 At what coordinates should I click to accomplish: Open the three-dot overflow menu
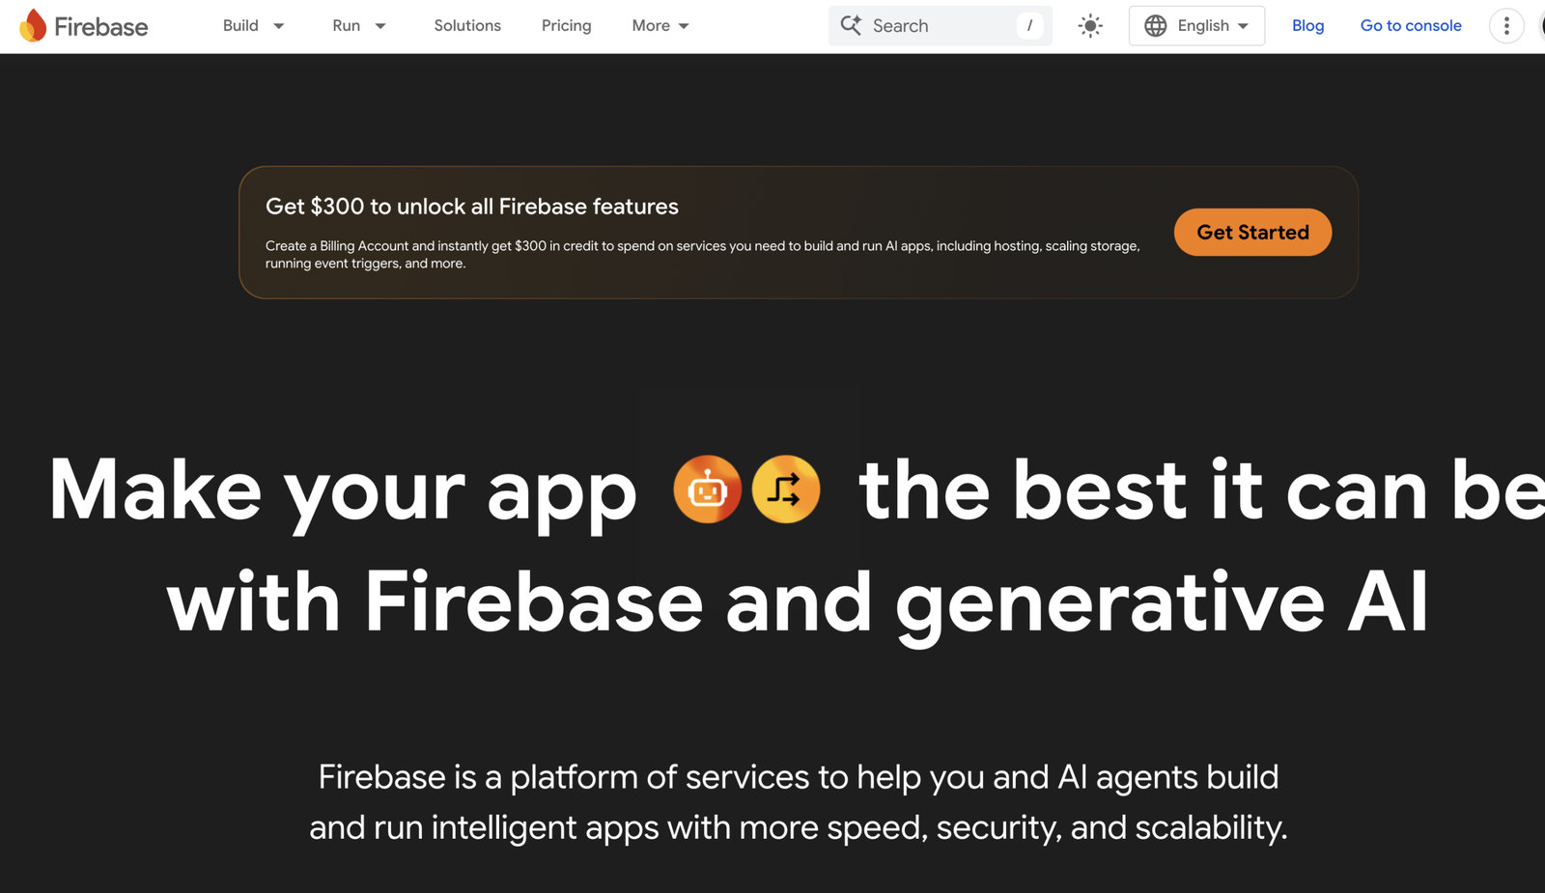coord(1506,26)
